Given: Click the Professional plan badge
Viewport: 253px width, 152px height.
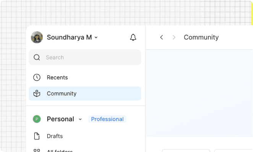Looking at the screenshot, I should point(107,119).
